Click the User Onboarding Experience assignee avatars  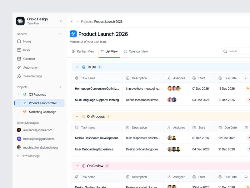pyautogui.click(x=174, y=149)
